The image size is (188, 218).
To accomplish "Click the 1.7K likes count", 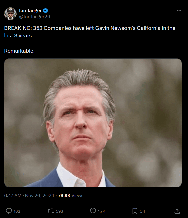I will 102,211.
